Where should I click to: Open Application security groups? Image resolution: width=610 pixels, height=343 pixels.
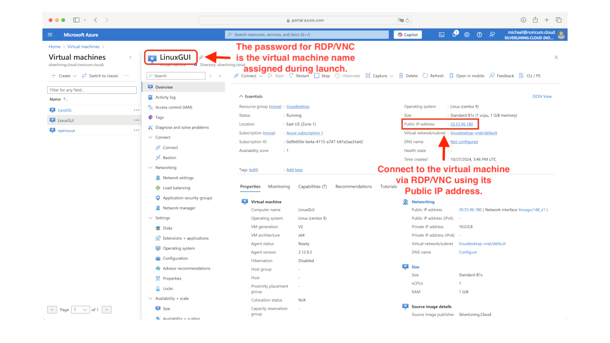tap(187, 198)
